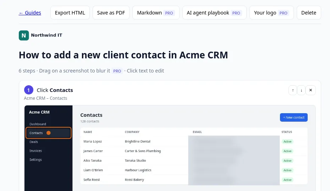
Task: Click Dashboard in the screenshot sidebar
Action: point(38,124)
